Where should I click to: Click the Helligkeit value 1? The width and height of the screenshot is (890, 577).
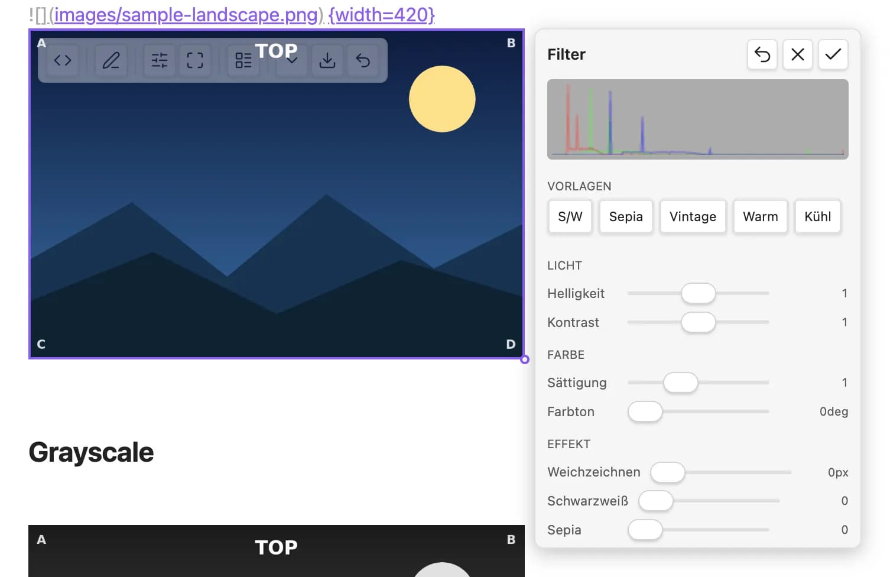[x=844, y=293]
